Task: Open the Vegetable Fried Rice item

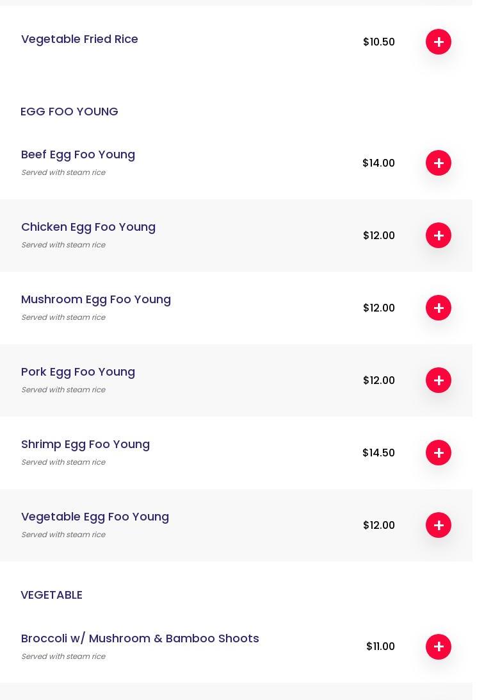Action: pyautogui.click(x=79, y=39)
